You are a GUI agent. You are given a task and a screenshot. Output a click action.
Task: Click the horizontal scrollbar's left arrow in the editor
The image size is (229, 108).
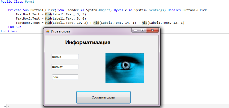(x=8, y=106)
